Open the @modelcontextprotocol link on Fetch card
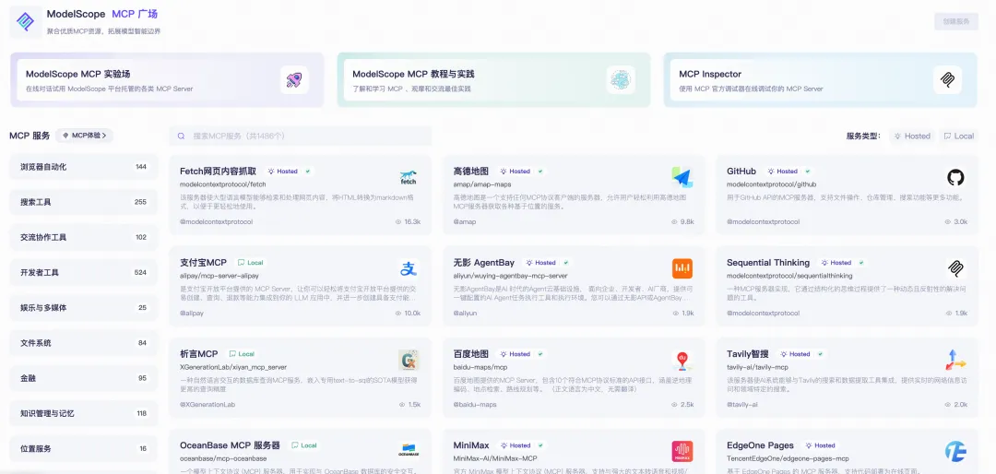Image resolution: width=996 pixels, height=474 pixels. [x=217, y=221]
